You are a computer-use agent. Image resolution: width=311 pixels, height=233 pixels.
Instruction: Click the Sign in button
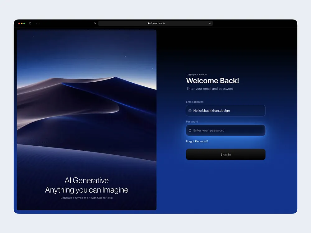tap(225, 154)
